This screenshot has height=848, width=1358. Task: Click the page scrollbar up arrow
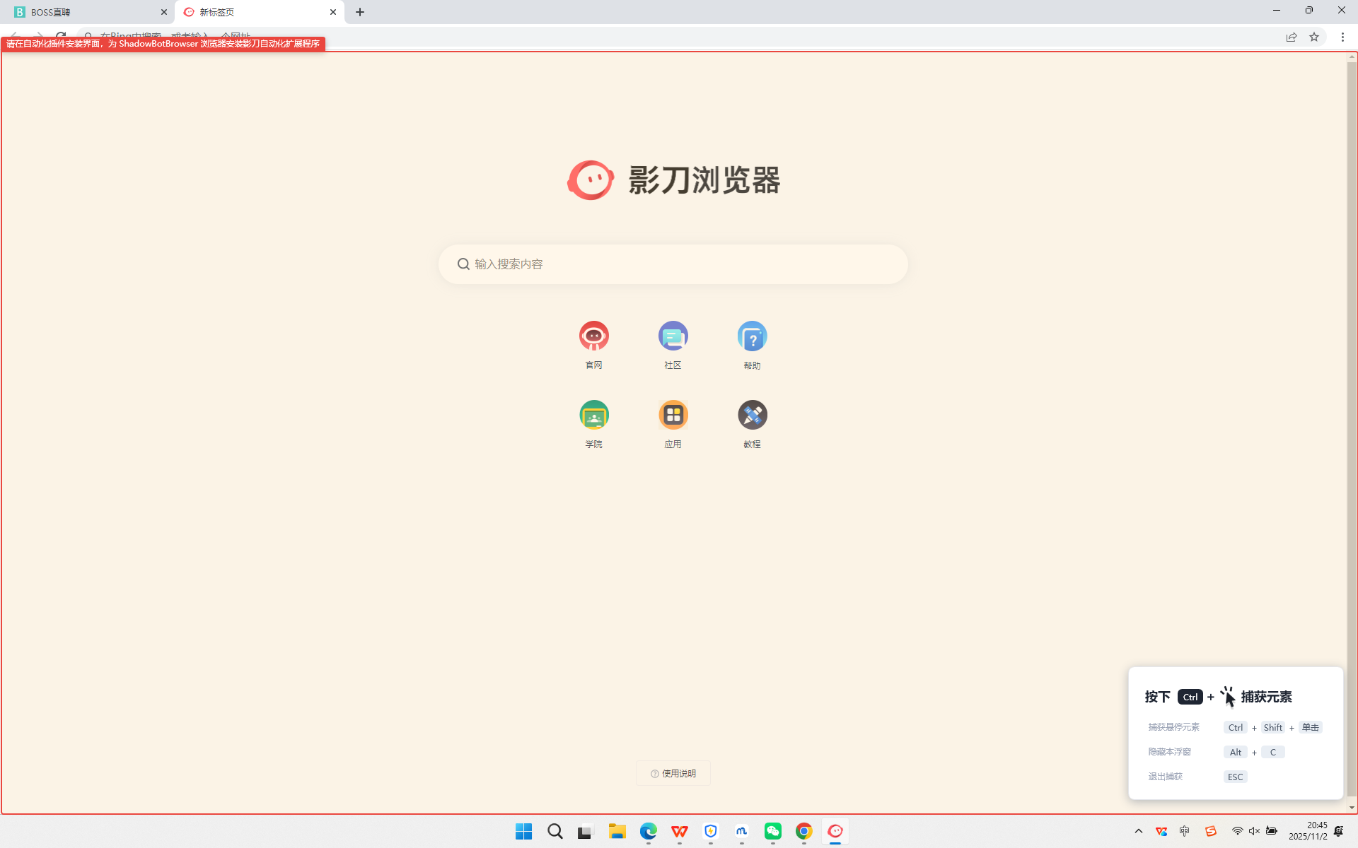point(1352,57)
